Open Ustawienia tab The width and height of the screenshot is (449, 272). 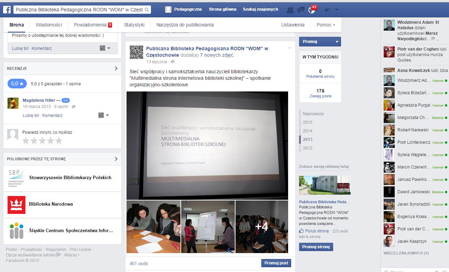(x=293, y=25)
